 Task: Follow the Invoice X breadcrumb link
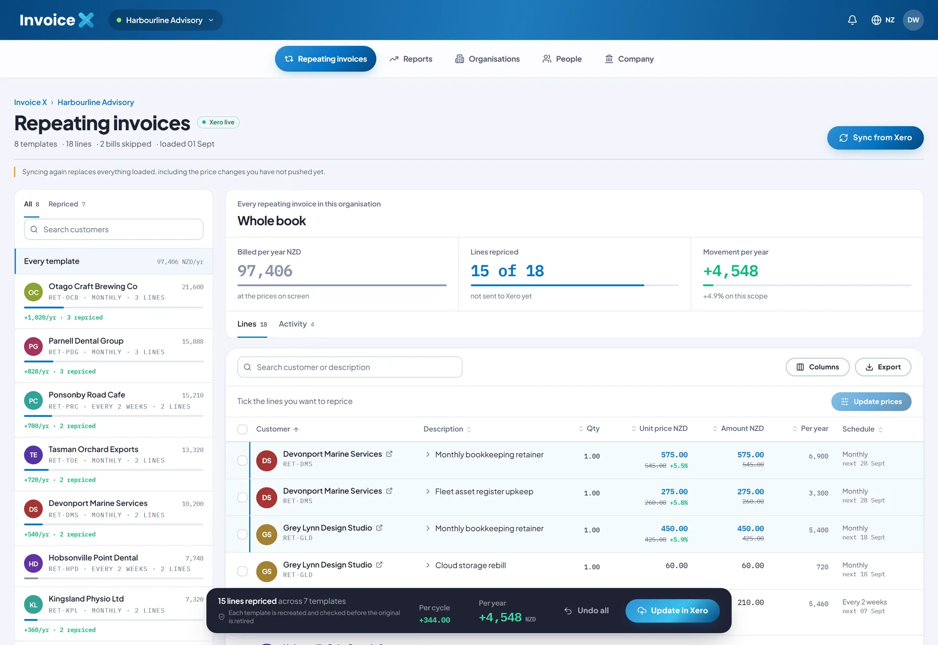pos(30,102)
